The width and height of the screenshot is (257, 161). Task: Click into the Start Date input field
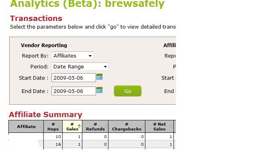[73, 78]
